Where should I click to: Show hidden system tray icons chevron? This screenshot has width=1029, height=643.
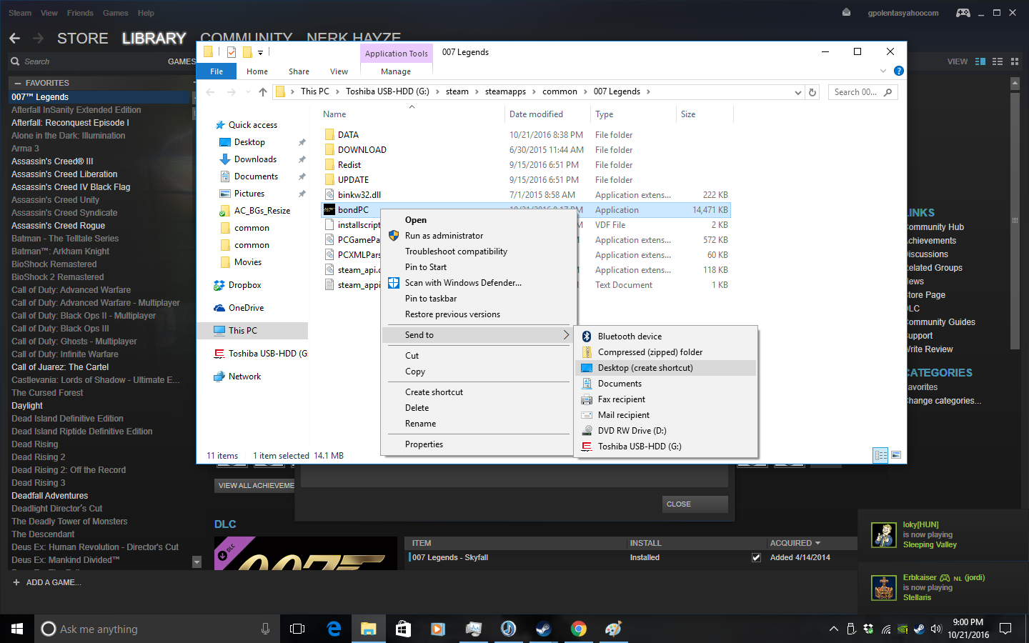[833, 629]
